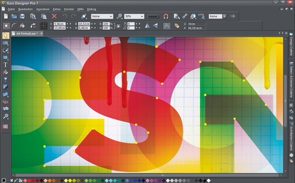This screenshot has height=183, width=295.
Task: Open the Datei menu
Action: tap(11, 9)
